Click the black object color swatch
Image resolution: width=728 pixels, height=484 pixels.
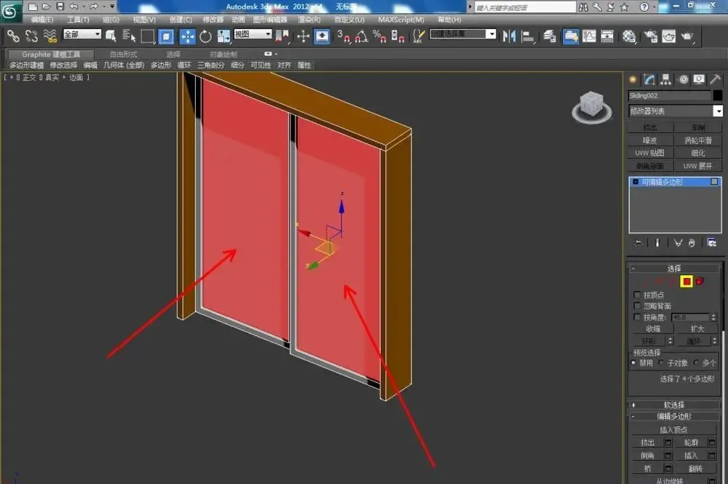click(x=718, y=95)
